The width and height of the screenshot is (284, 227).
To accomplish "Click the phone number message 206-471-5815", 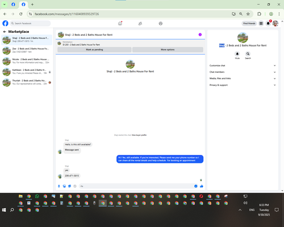I will (72, 176).
